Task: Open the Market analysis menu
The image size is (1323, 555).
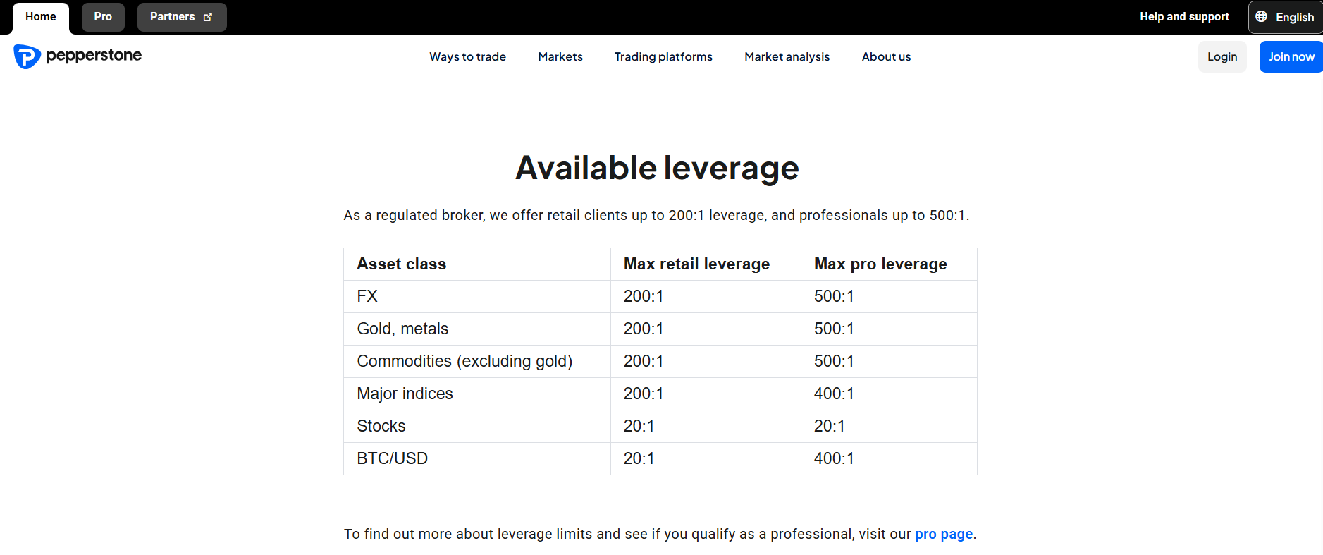Action: 787,57
